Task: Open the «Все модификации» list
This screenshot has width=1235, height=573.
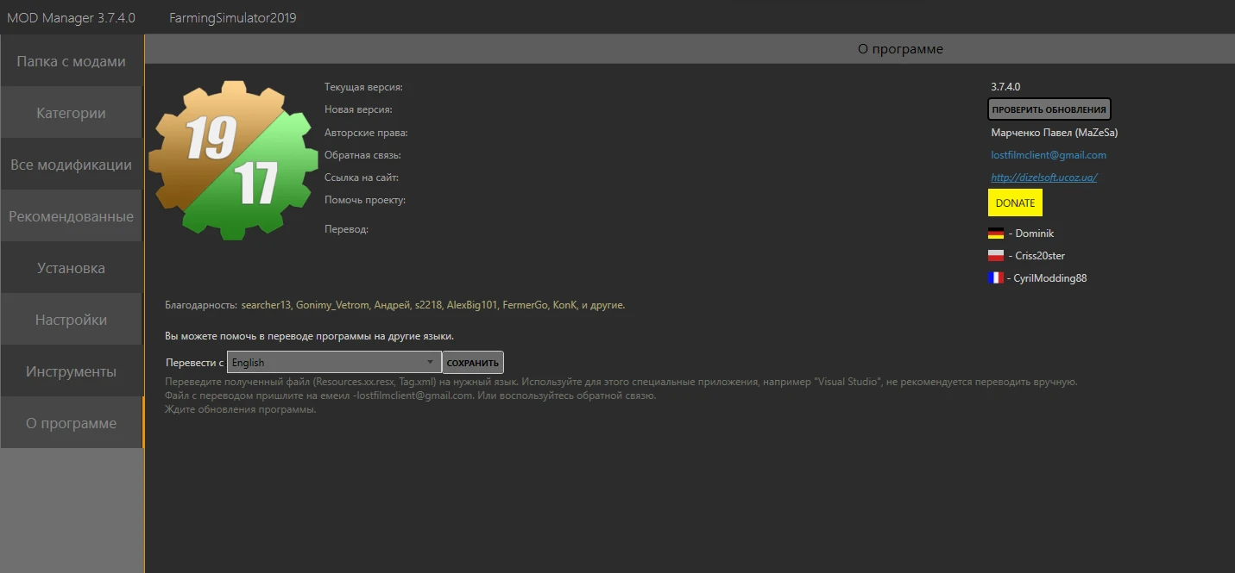Action: coord(69,164)
